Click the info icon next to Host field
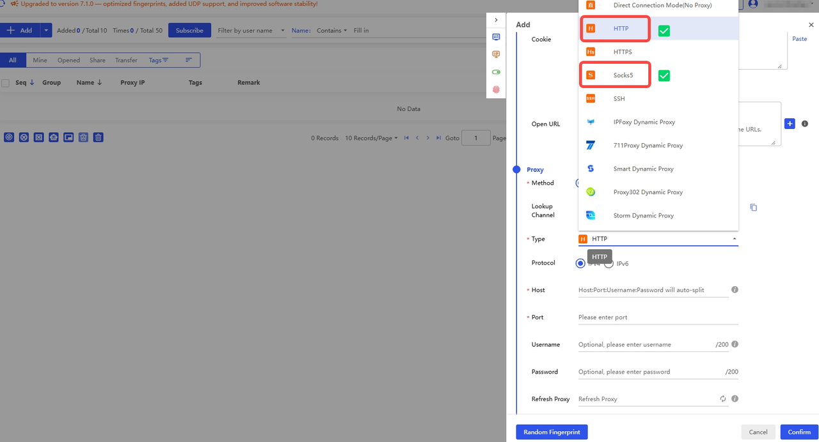The width and height of the screenshot is (819, 442). tap(735, 290)
